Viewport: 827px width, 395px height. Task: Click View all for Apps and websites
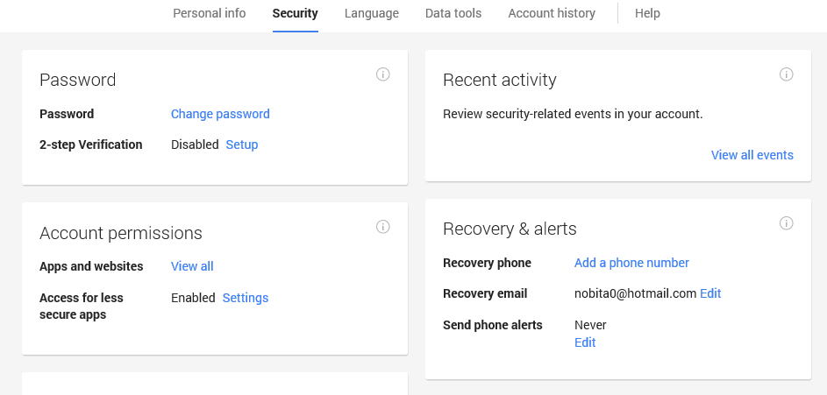point(192,266)
